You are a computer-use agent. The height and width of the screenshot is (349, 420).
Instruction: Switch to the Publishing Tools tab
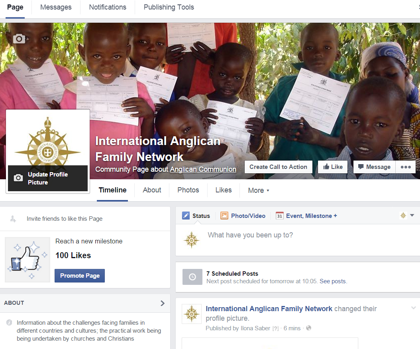point(169,7)
